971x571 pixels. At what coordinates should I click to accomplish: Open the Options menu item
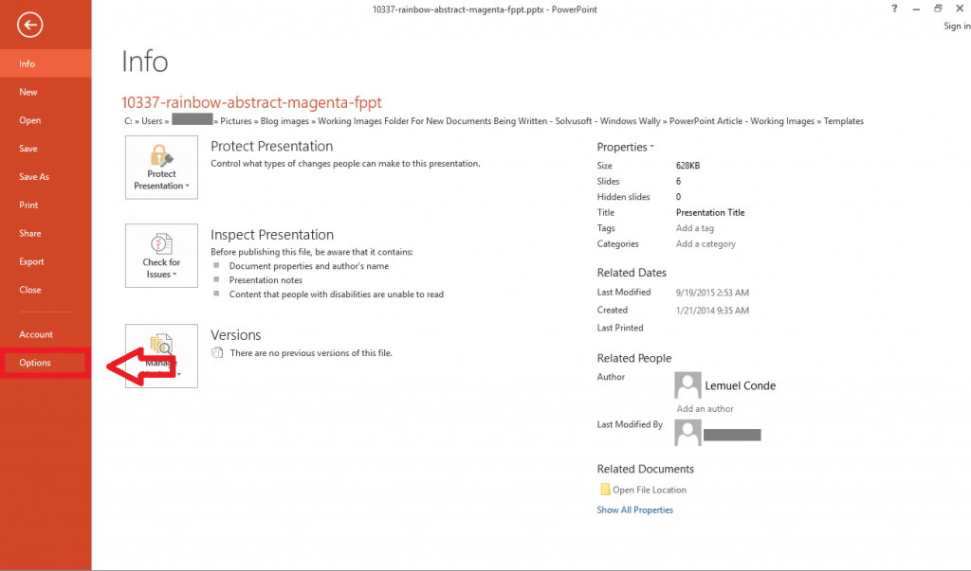36,363
